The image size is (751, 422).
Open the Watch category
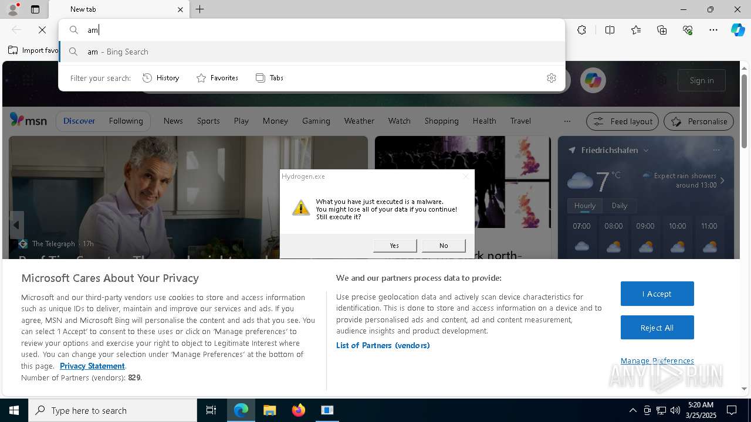point(399,121)
